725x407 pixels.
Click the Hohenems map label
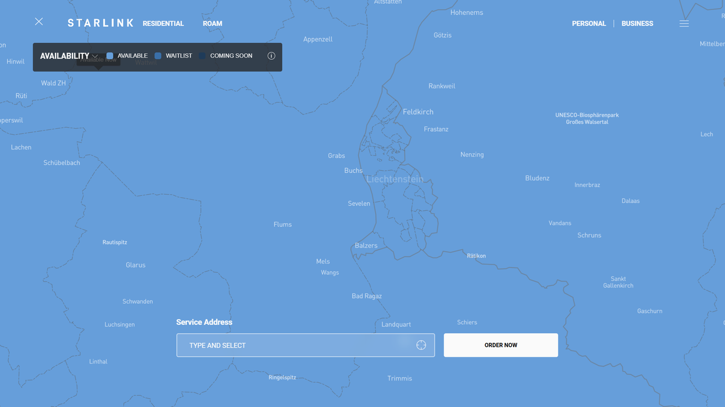coord(467,12)
